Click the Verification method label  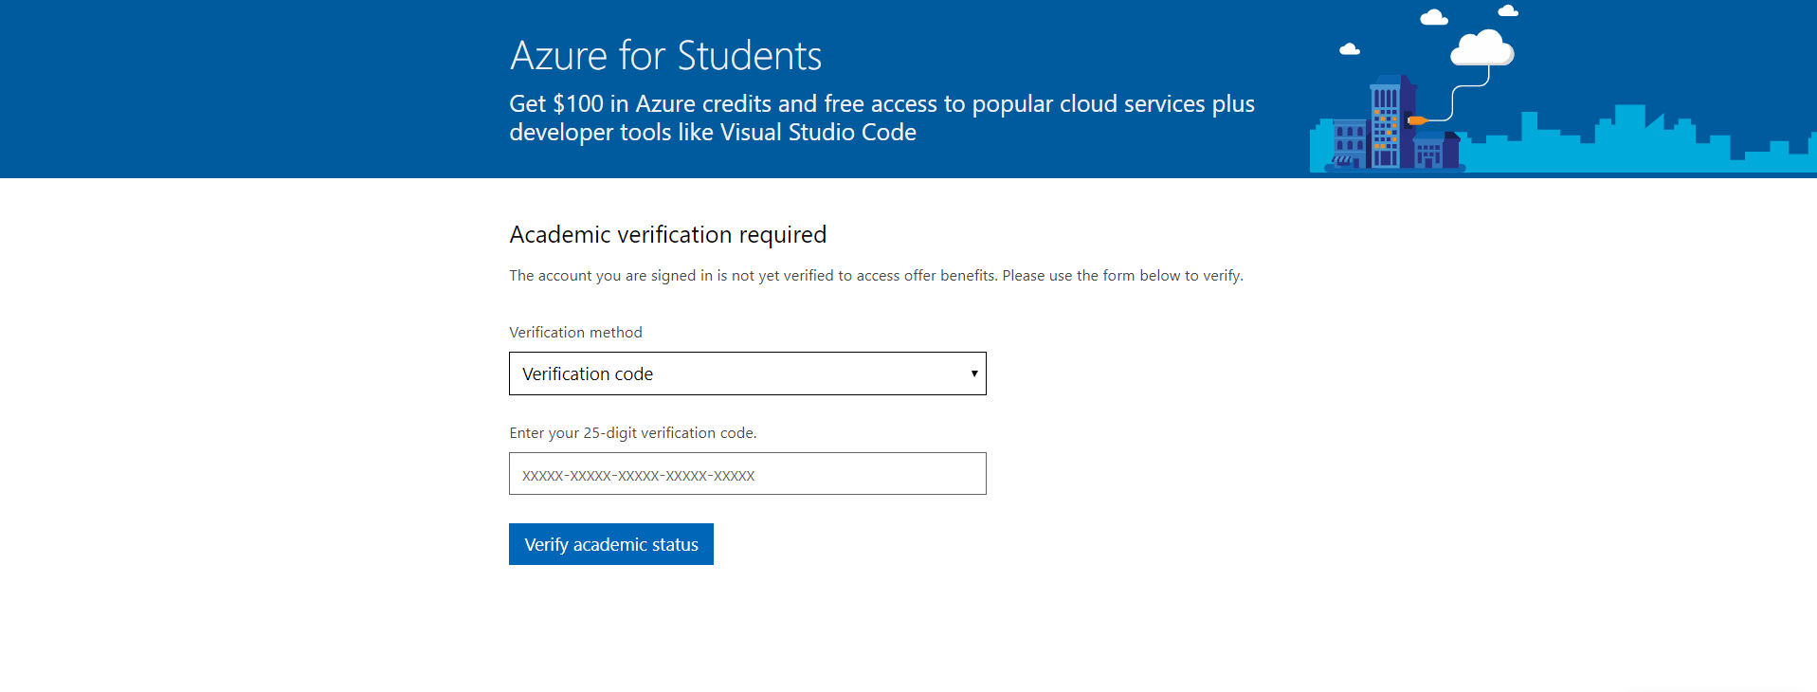(x=575, y=332)
